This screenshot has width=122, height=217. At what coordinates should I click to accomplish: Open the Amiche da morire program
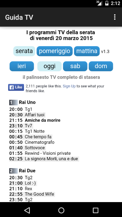(43, 120)
